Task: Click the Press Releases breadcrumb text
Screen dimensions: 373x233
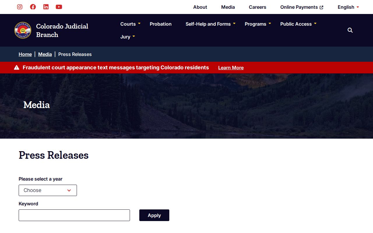Action: click(75, 54)
